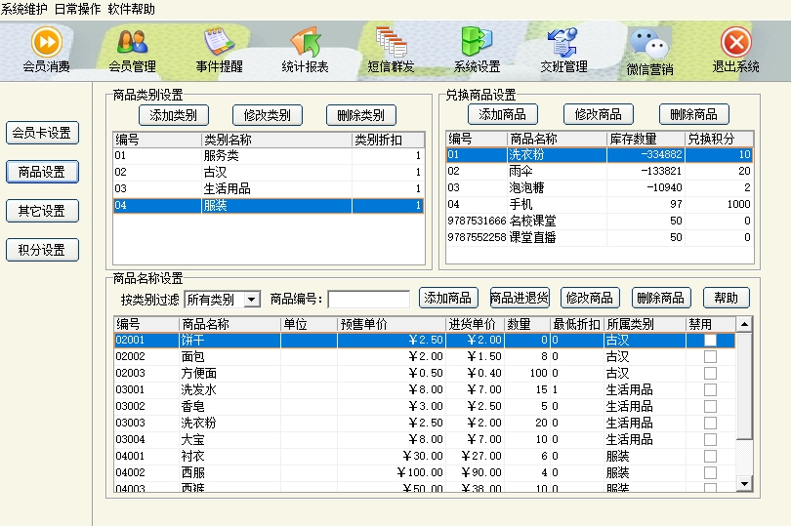Tick the 禁用 checkbox for 饼干
The height and width of the screenshot is (526, 791).
[x=710, y=341]
